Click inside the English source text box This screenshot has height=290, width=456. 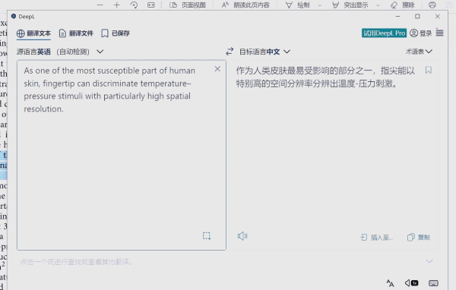click(x=122, y=155)
